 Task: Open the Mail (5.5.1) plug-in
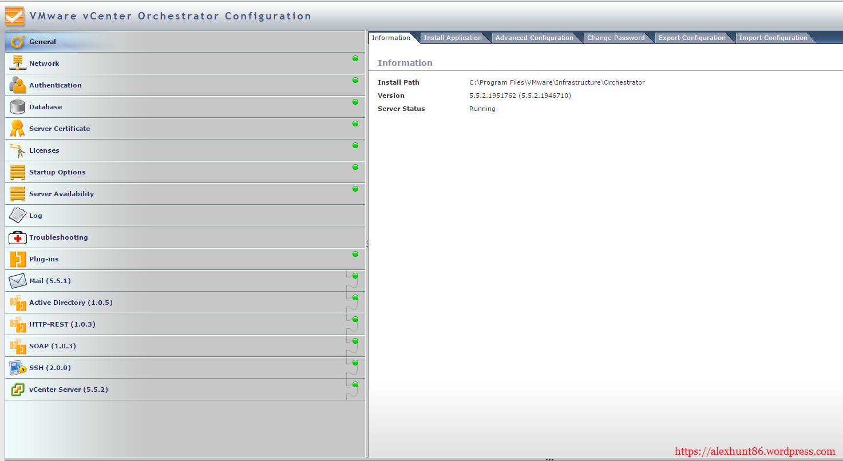[185, 281]
